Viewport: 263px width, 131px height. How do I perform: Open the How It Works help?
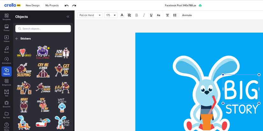click(7, 126)
